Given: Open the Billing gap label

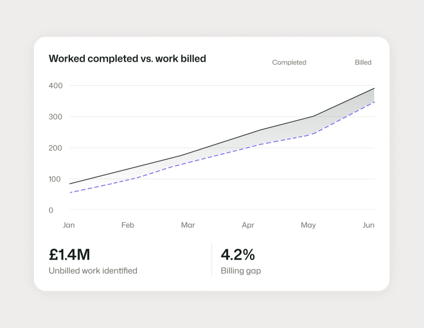Looking at the screenshot, I should pyautogui.click(x=241, y=271).
